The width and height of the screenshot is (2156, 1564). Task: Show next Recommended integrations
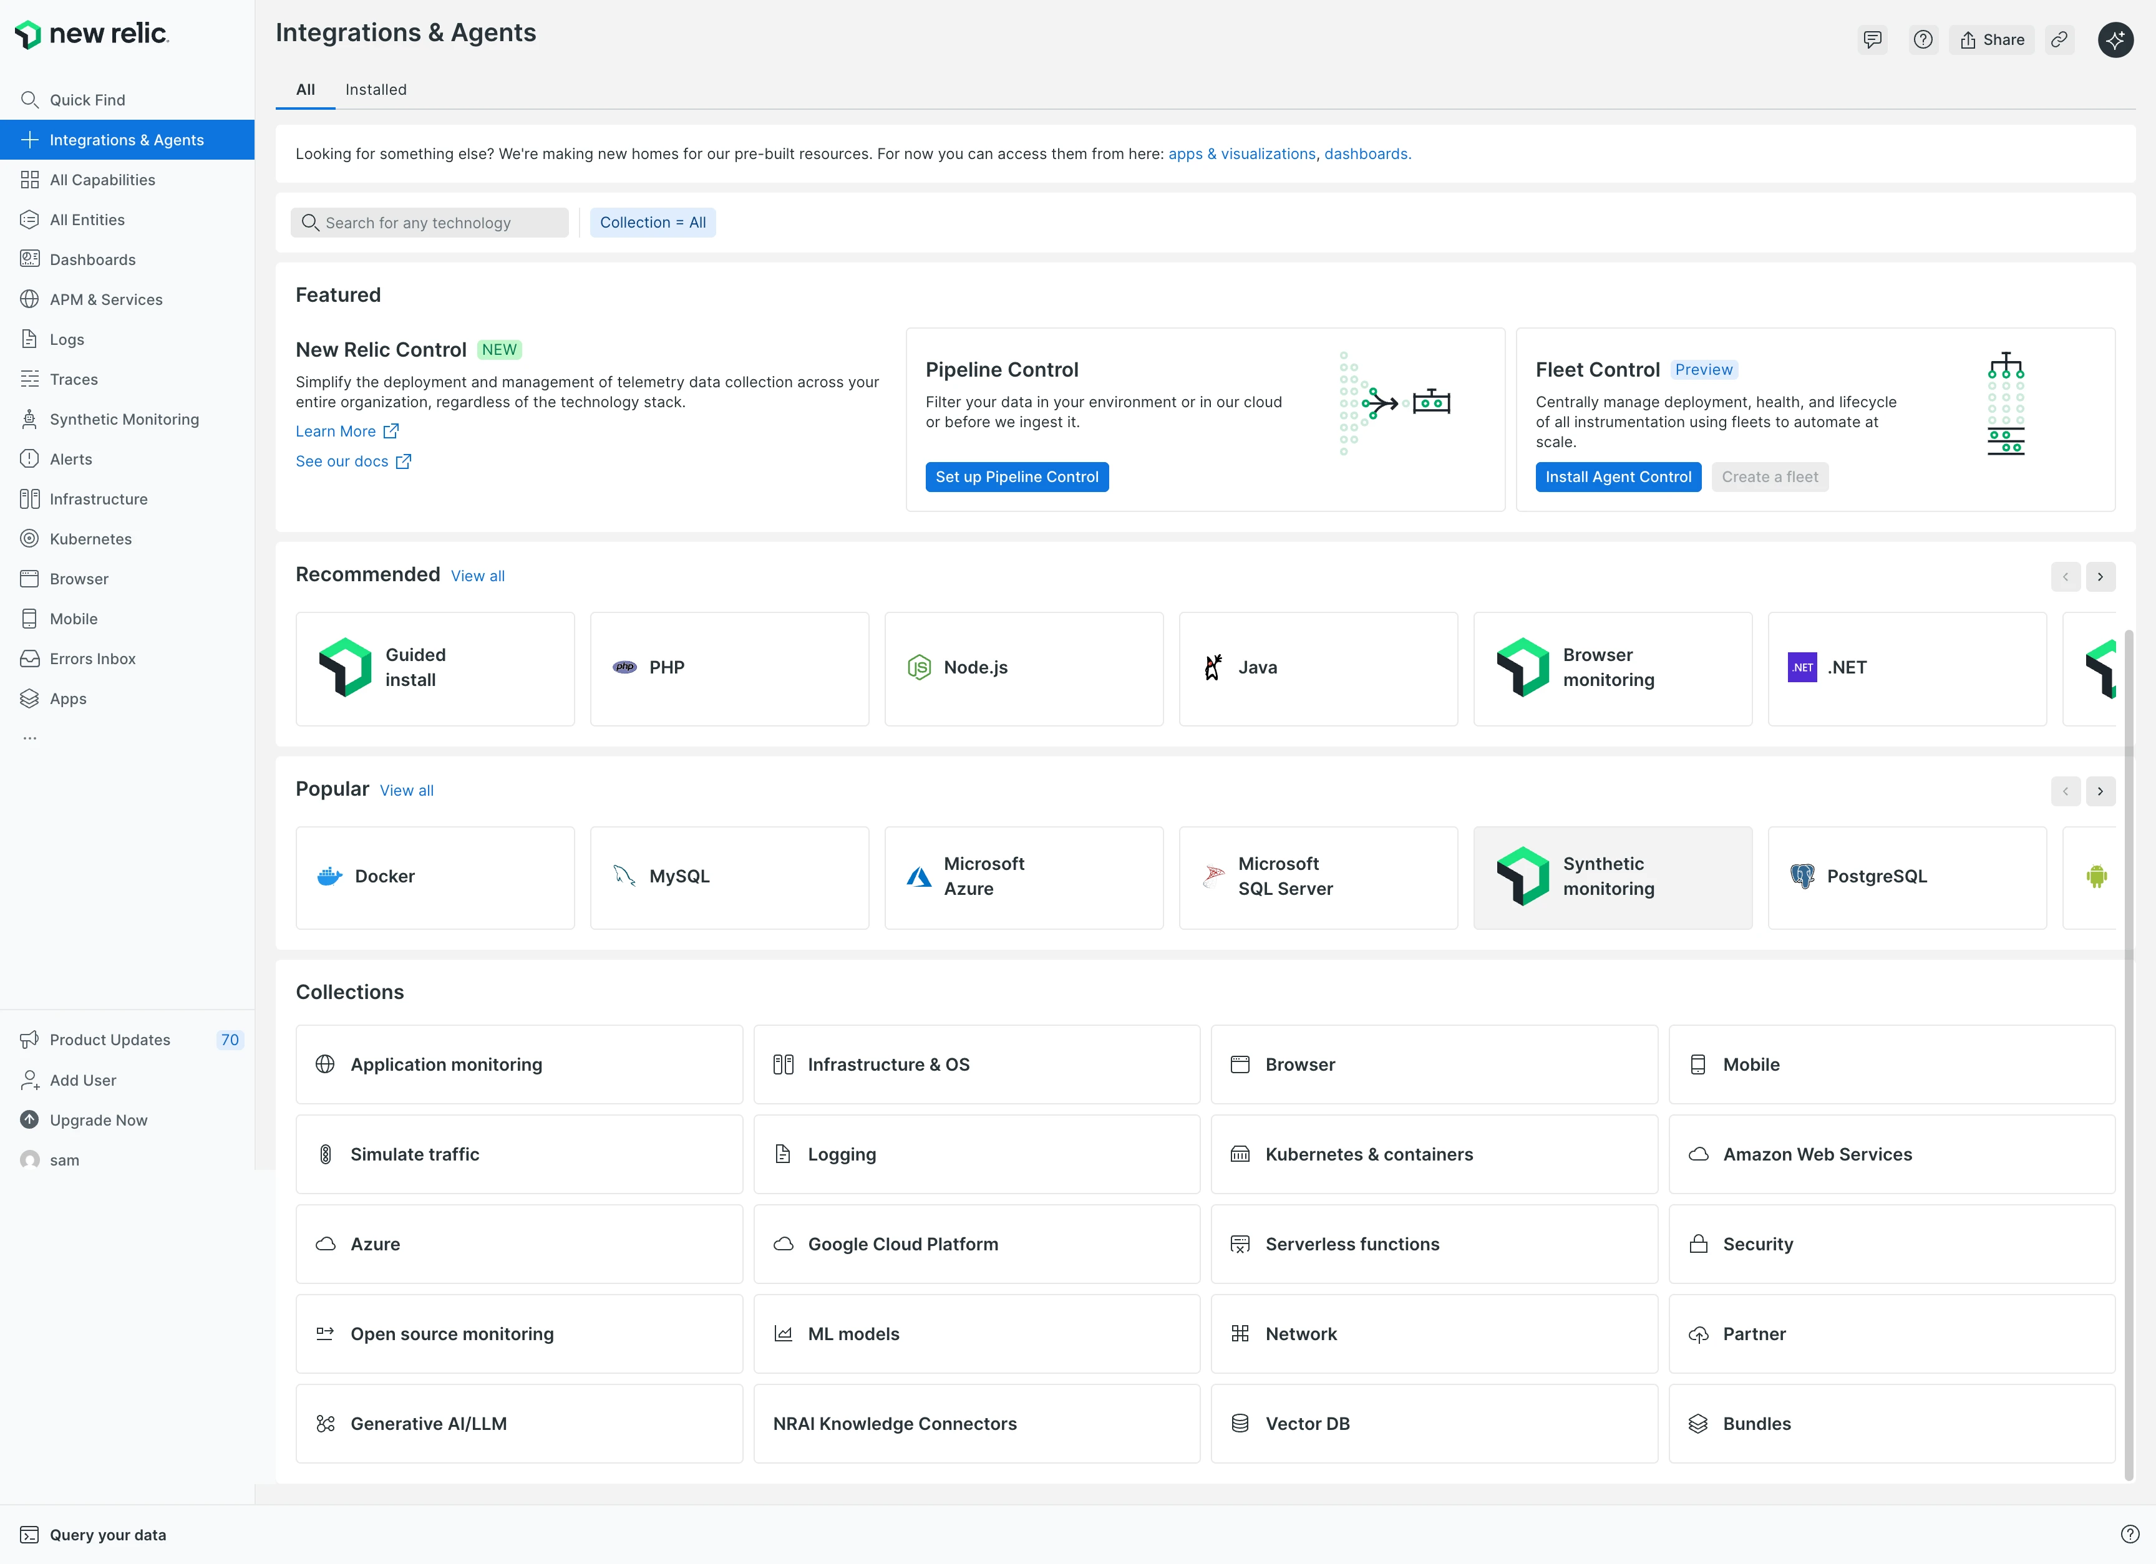point(2101,577)
